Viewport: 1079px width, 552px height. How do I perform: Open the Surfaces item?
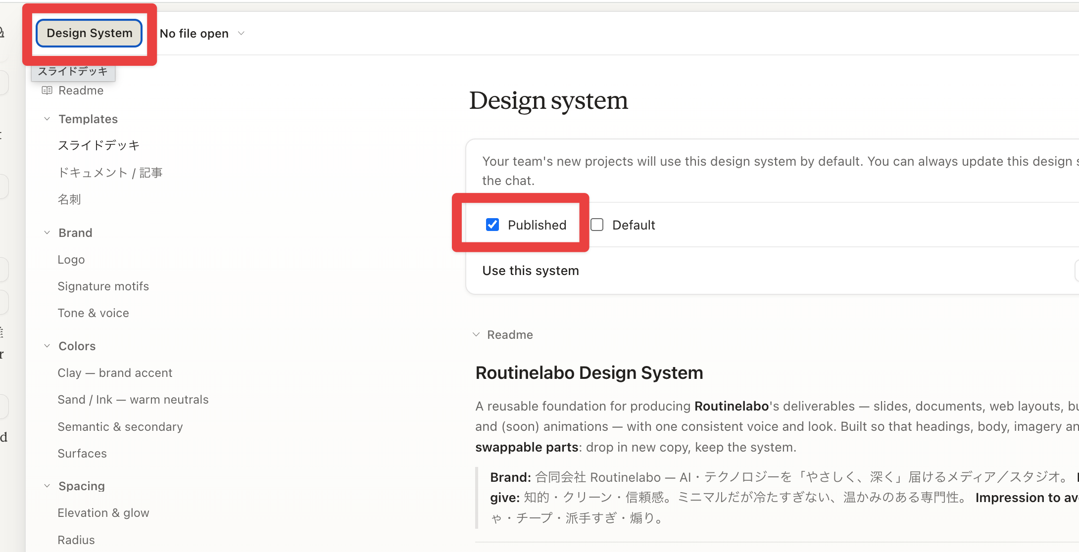coord(82,454)
